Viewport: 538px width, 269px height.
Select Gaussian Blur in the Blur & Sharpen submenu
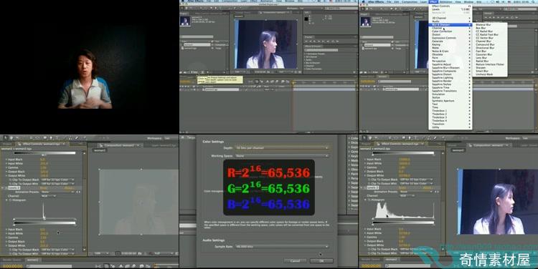click(483, 54)
